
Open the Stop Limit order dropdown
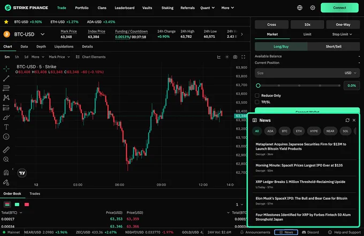point(342,34)
